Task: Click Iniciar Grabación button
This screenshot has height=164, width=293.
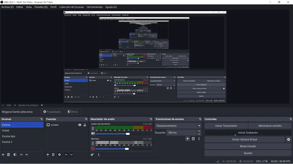Action: pyautogui.click(x=248, y=133)
